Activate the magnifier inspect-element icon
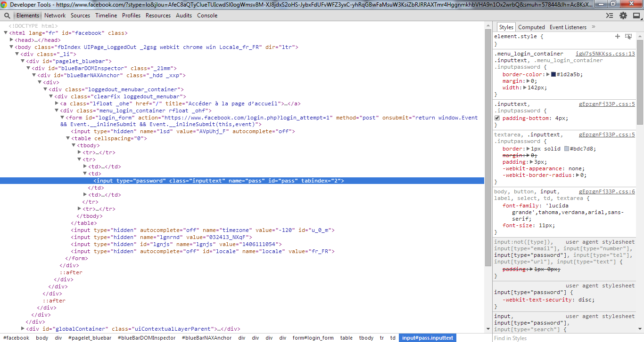 7,16
